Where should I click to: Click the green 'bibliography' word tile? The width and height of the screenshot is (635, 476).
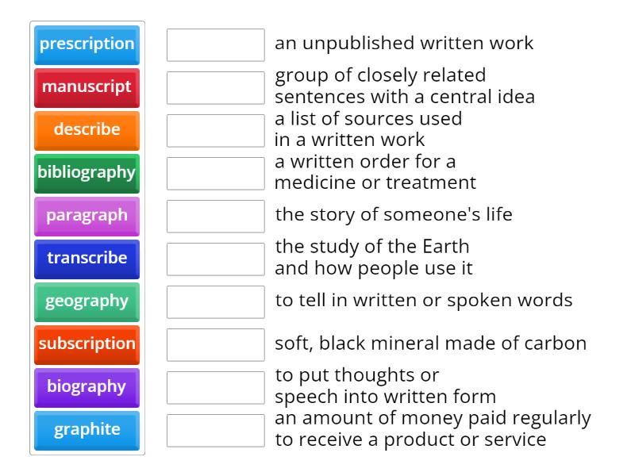pyautogui.click(x=87, y=173)
